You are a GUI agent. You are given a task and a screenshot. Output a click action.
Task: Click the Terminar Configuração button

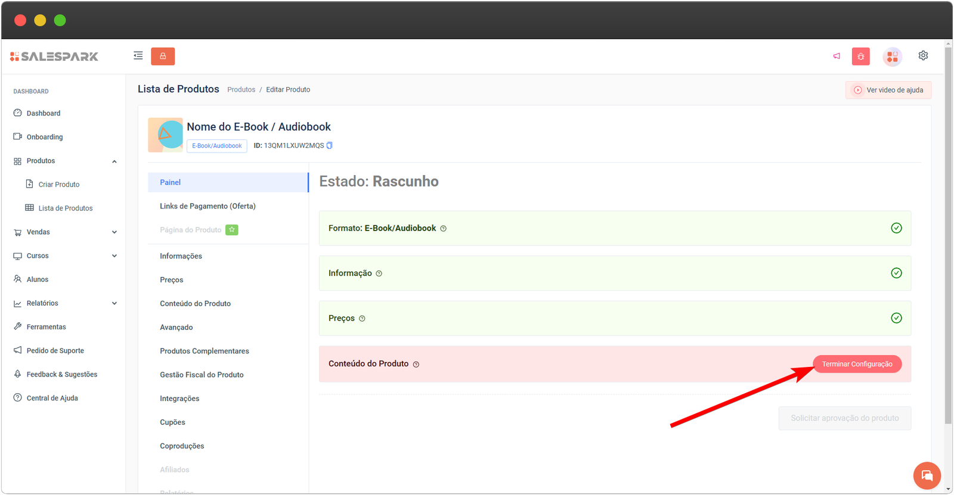(857, 364)
